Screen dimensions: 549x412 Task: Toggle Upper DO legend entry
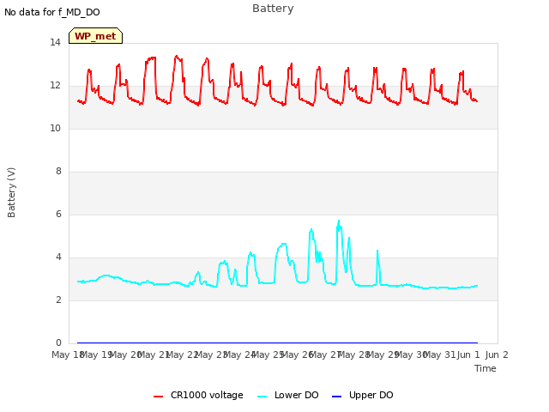point(362,395)
